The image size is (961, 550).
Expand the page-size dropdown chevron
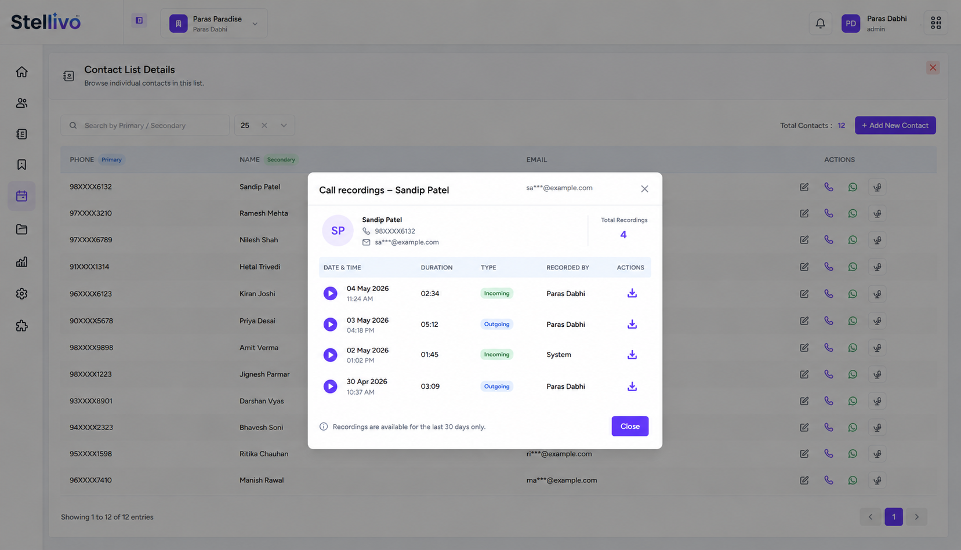click(x=284, y=125)
